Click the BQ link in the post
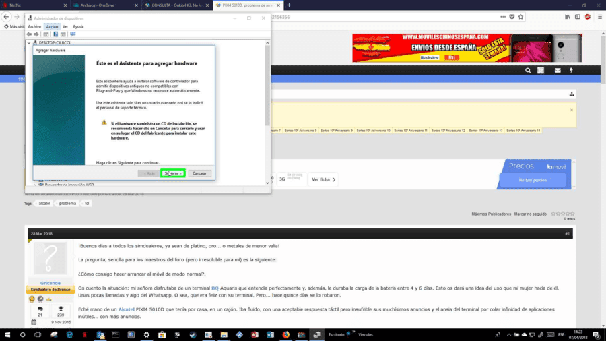The image size is (606, 341). [215, 288]
